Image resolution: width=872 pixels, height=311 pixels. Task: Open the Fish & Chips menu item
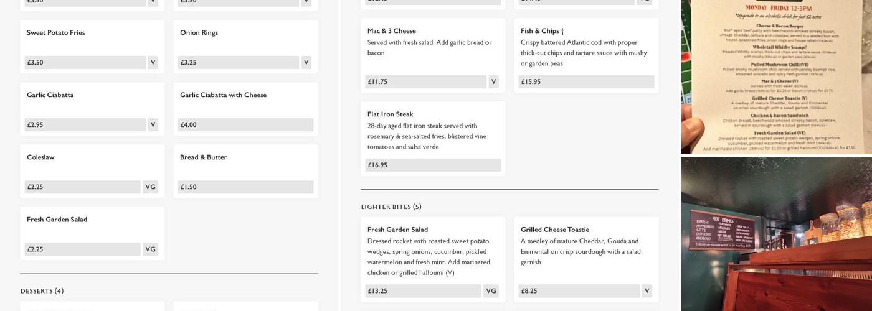[543, 30]
